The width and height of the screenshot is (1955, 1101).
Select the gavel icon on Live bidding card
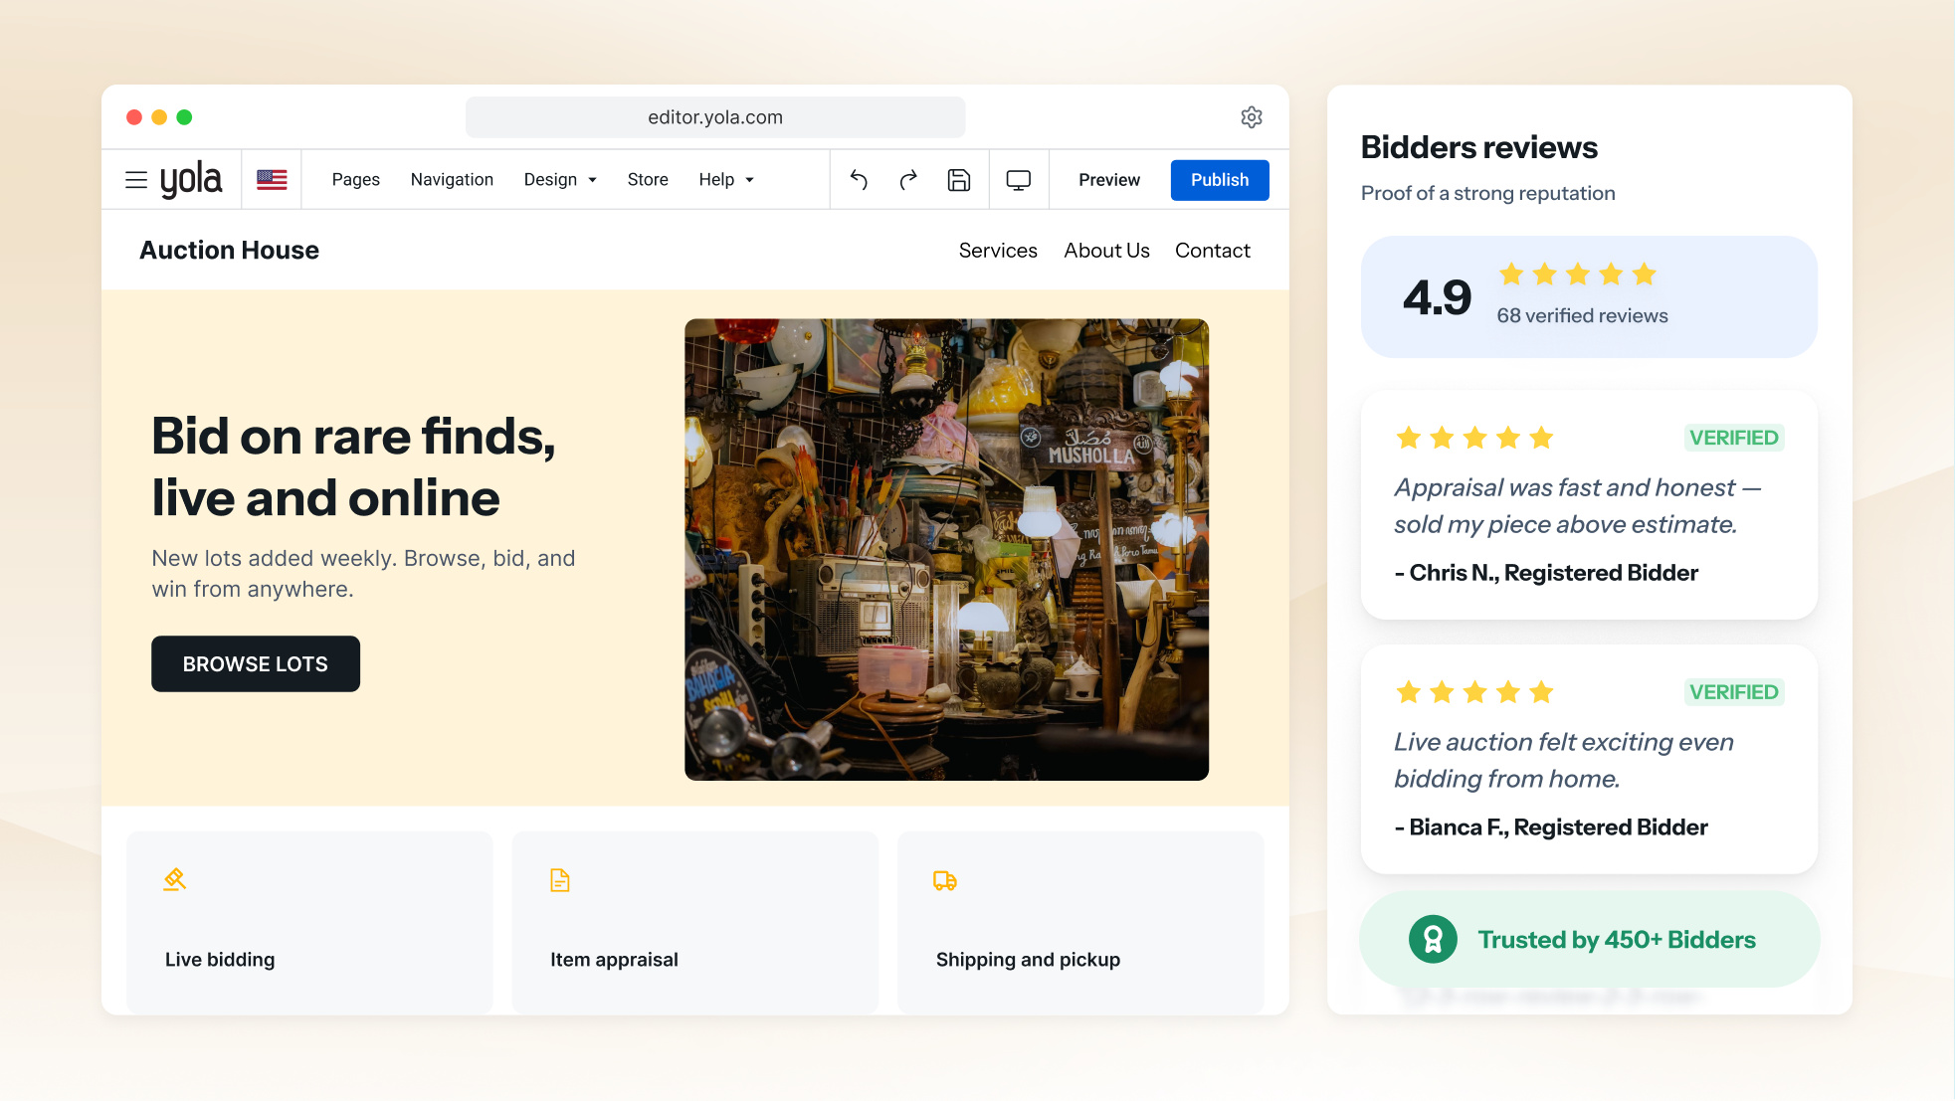tap(175, 880)
